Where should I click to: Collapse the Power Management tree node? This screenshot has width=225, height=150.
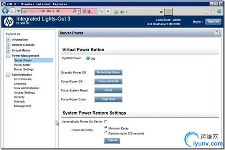click(x=8, y=56)
